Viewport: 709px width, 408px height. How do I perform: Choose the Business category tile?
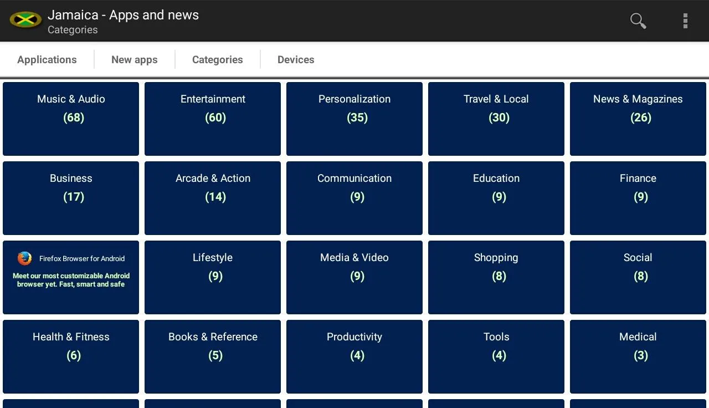point(71,198)
